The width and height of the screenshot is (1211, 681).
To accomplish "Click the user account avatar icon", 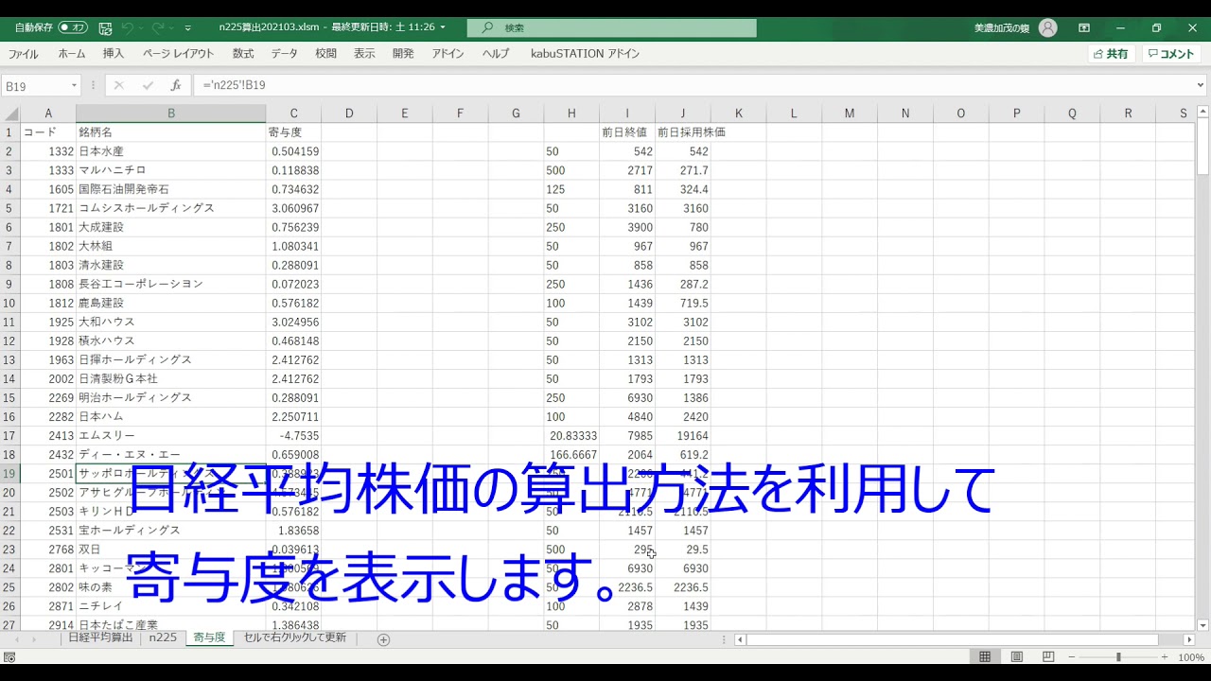I will (1048, 28).
